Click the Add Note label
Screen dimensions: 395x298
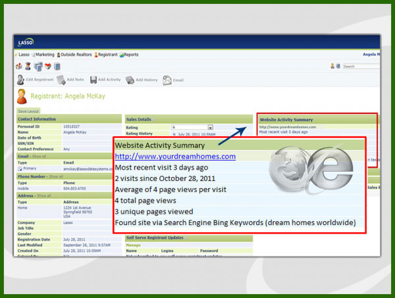coord(75,80)
